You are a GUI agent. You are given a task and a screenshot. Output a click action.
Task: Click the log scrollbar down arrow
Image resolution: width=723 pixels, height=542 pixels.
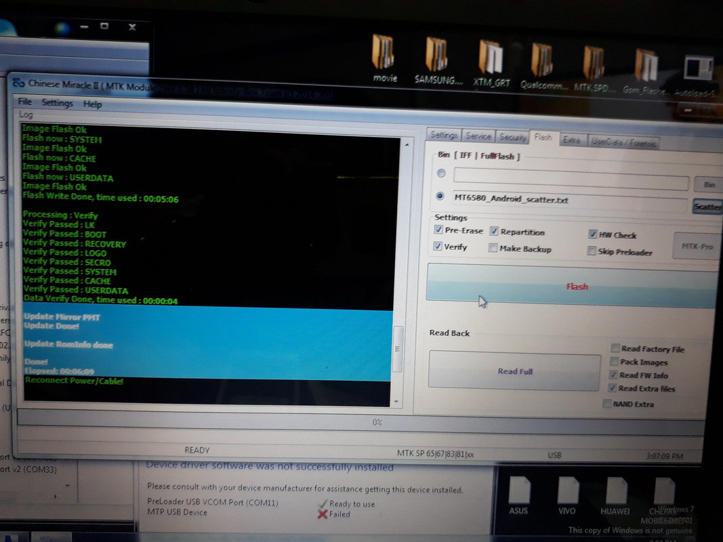396,402
